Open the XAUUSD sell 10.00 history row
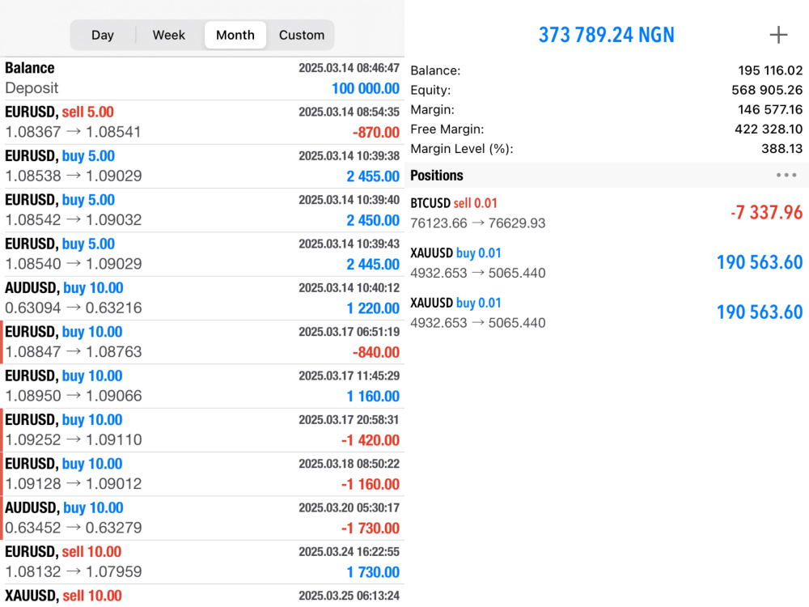Viewport: 809px width, 607px height. pos(202,596)
